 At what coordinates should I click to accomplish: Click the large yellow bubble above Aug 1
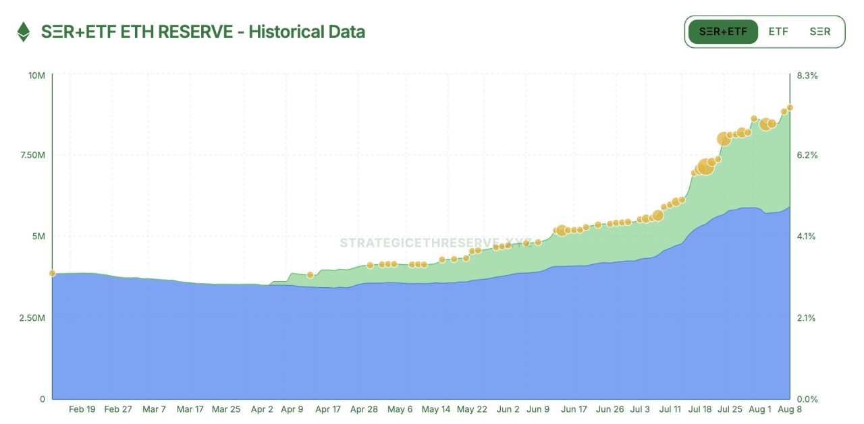pos(765,124)
